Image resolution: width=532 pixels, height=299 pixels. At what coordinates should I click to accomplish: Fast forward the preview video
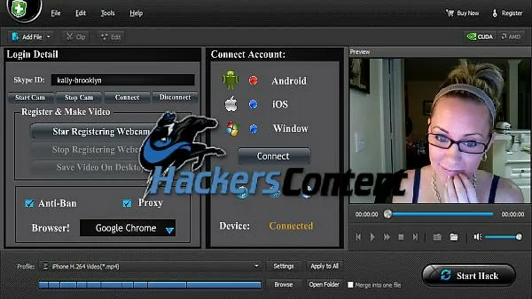pyautogui.click(x=386, y=237)
